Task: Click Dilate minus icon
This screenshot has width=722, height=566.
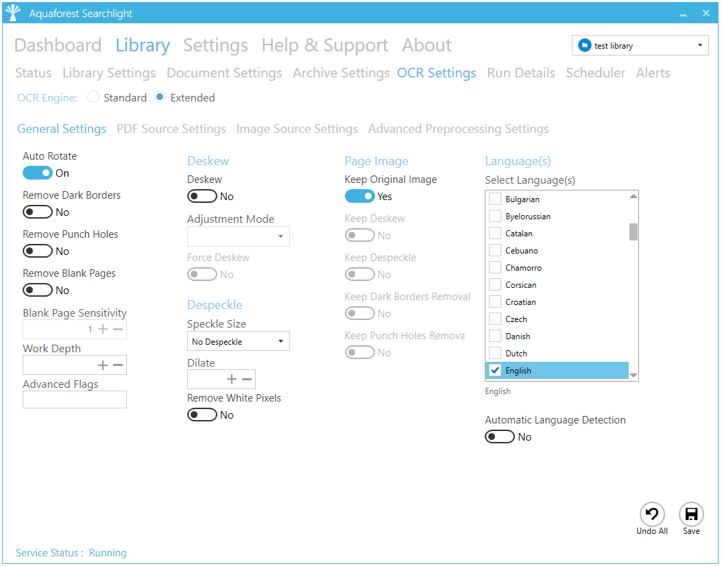Action: click(x=247, y=380)
